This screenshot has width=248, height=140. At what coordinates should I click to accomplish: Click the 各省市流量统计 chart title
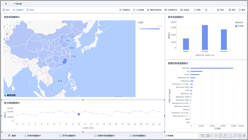12,17
